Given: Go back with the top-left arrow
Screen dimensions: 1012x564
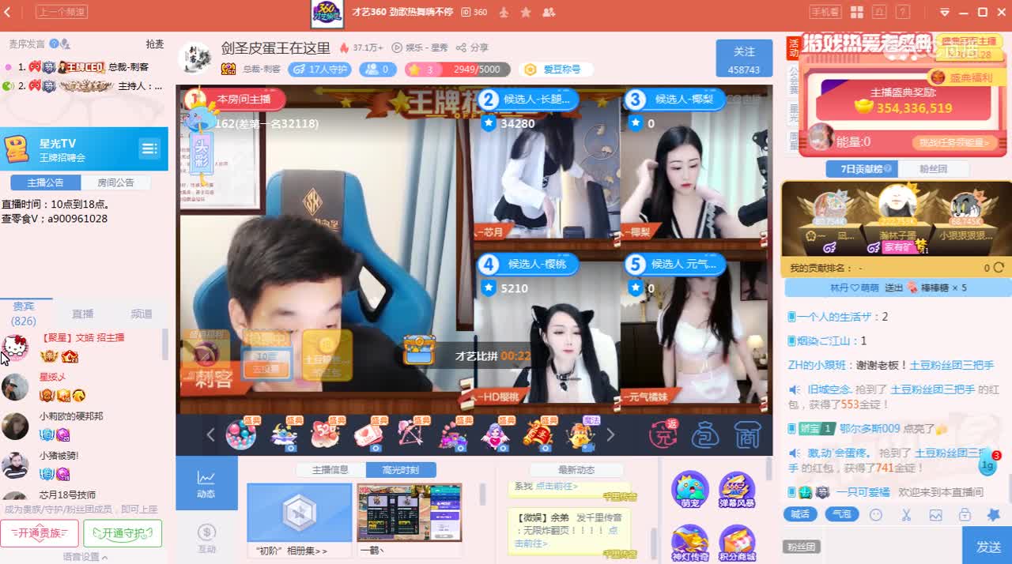Looking at the screenshot, I should pyautogui.click(x=8, y=12).
